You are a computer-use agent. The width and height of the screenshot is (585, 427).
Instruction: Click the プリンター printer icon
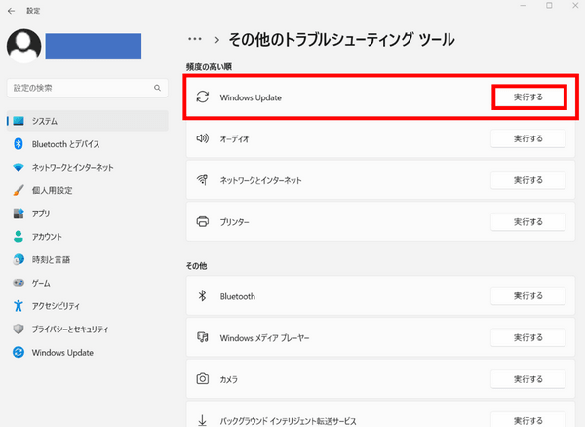pos(203,222)
